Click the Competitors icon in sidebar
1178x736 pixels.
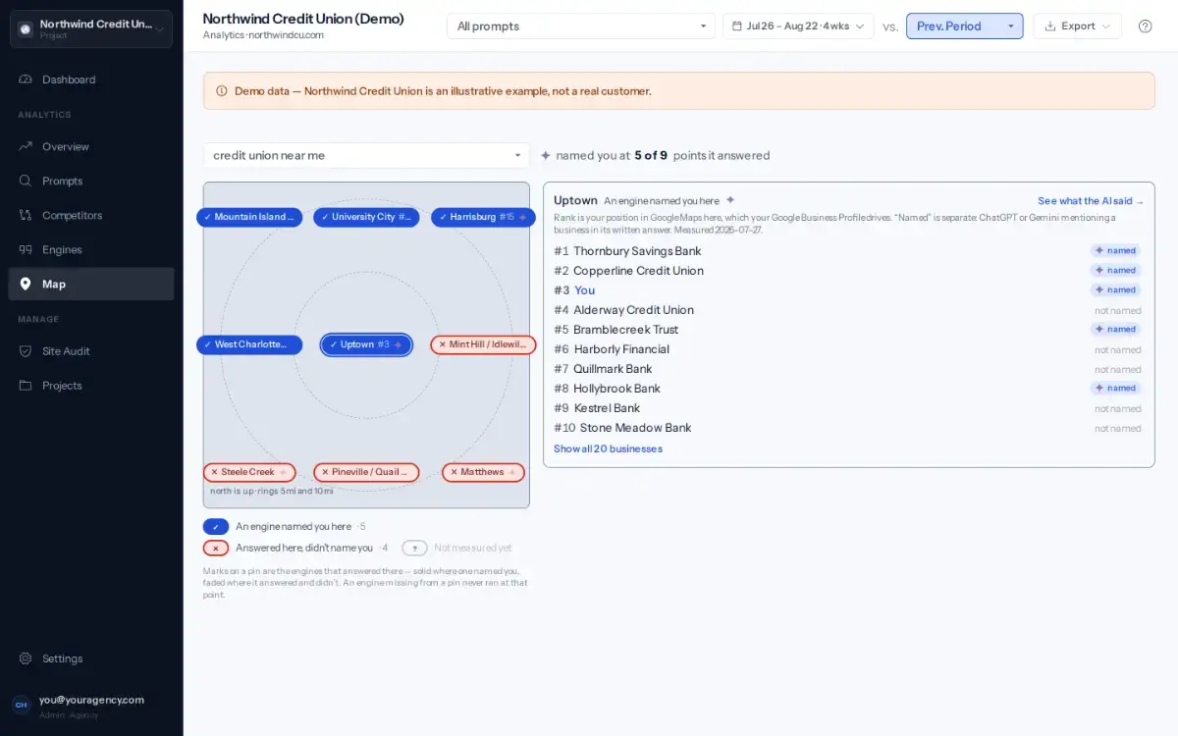26,215
